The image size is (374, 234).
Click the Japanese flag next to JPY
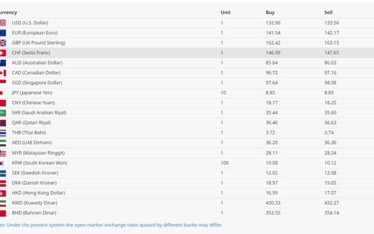click(x=2, y=93)
